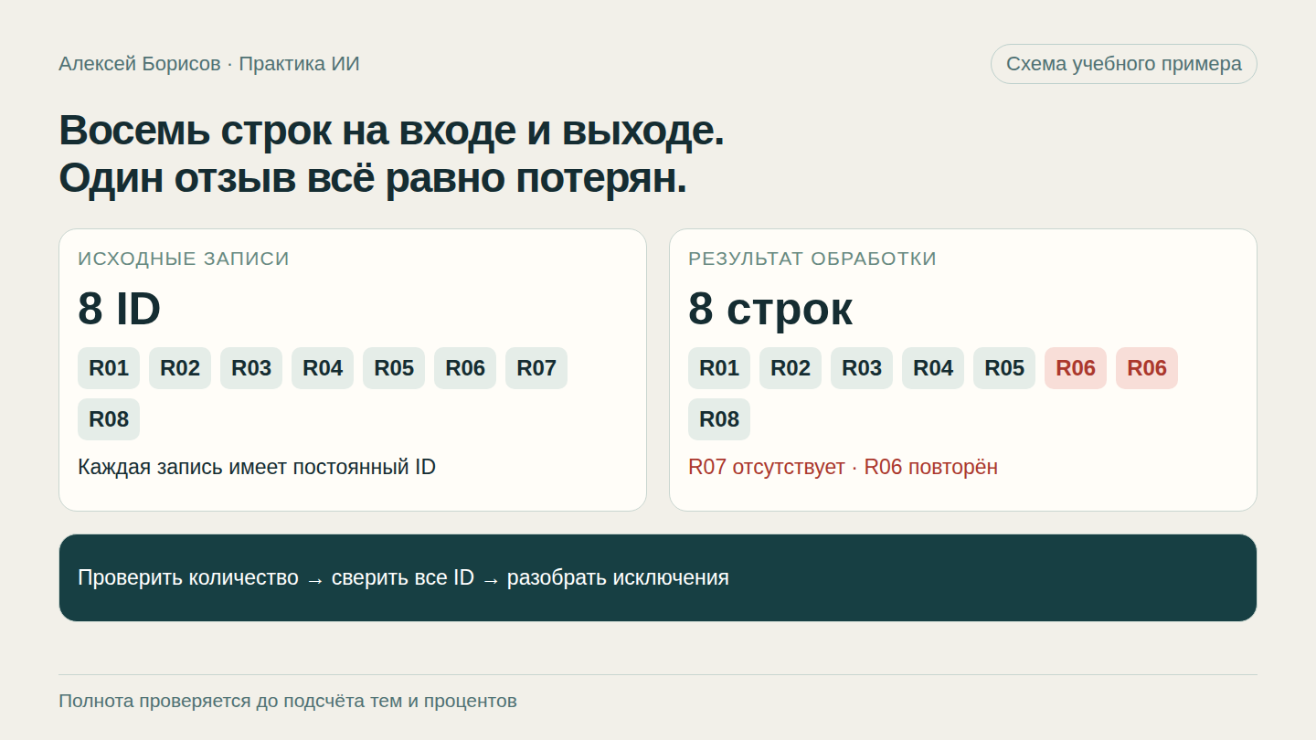Select chip R05 in the "8 строк" card
The image size is (1316, 740).
pos(1004,368)
